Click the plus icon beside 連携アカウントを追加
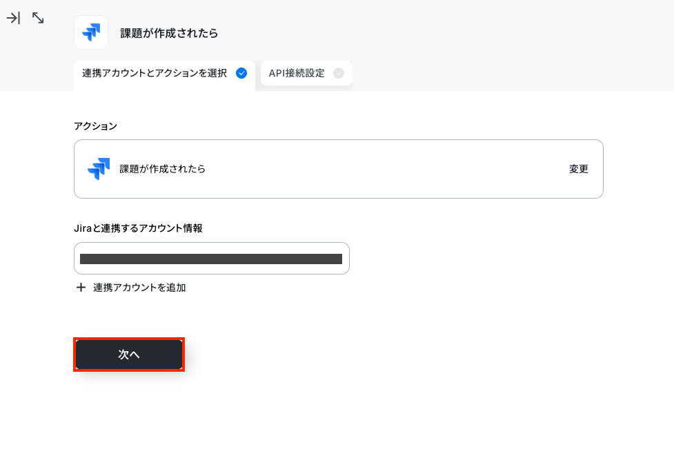Screen dimensions: 674x449 [x=81, y=288]
